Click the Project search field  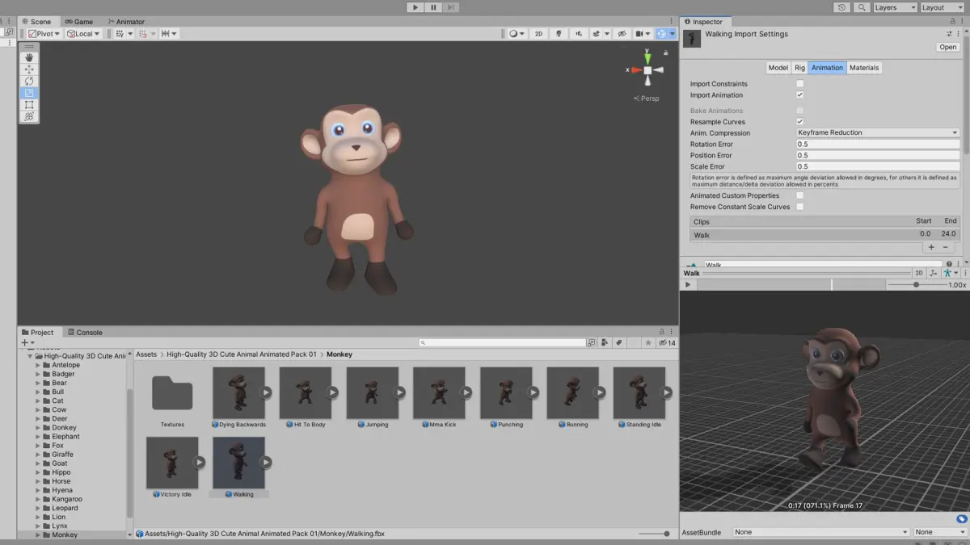[502, 343]
